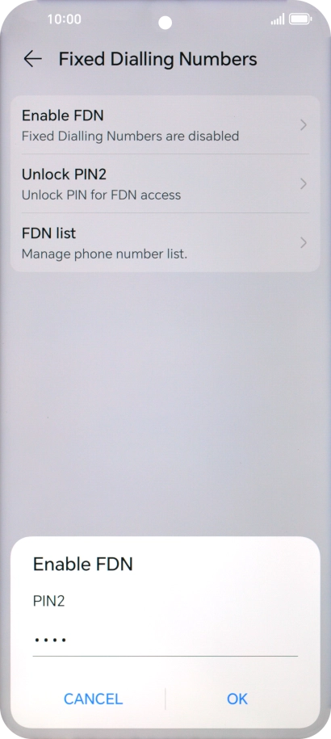Tap the PIN2 label in the dialog
The height and width of the screenshot is (739, 331).
[x=48, y=601]
